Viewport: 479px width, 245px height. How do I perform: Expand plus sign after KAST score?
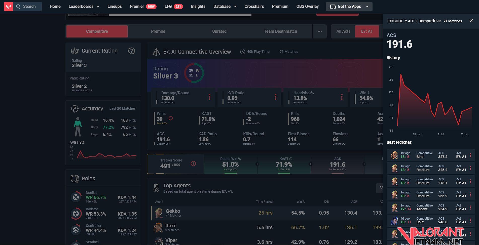tap(311, 164)
